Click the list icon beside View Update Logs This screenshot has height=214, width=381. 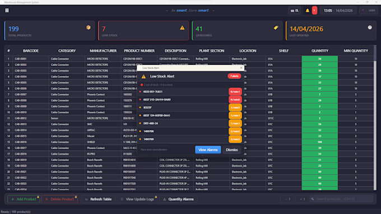tap(122, 199)
